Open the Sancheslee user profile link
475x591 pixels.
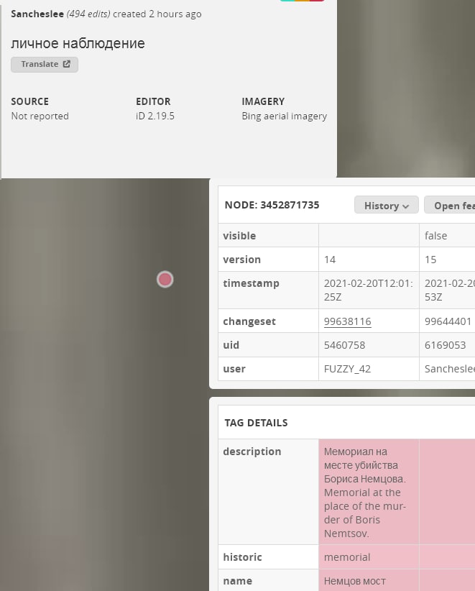(x=37, y=14)
